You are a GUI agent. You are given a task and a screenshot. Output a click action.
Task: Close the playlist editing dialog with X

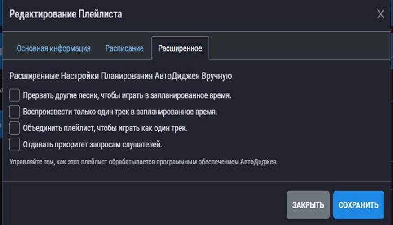coord(380,14)
